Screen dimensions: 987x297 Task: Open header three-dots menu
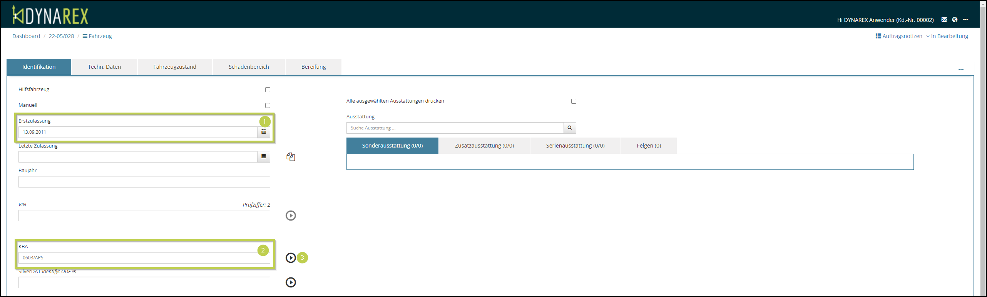click(965, 20)
